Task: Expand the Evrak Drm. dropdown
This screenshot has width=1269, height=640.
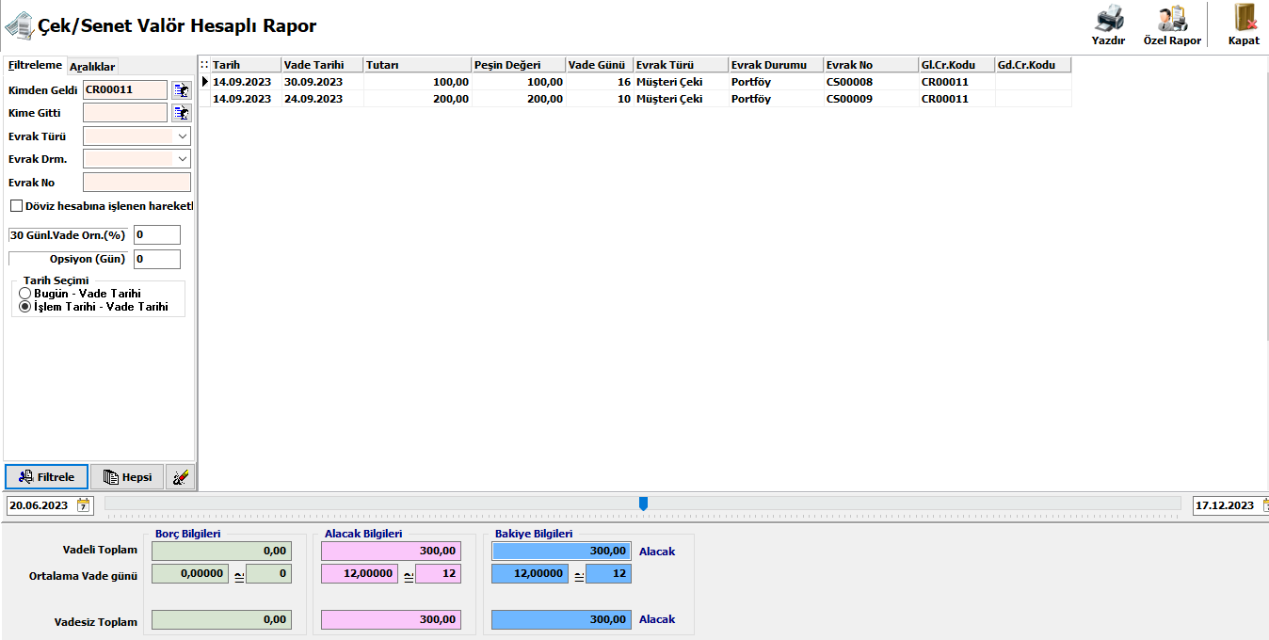Action: coord(183,159)
